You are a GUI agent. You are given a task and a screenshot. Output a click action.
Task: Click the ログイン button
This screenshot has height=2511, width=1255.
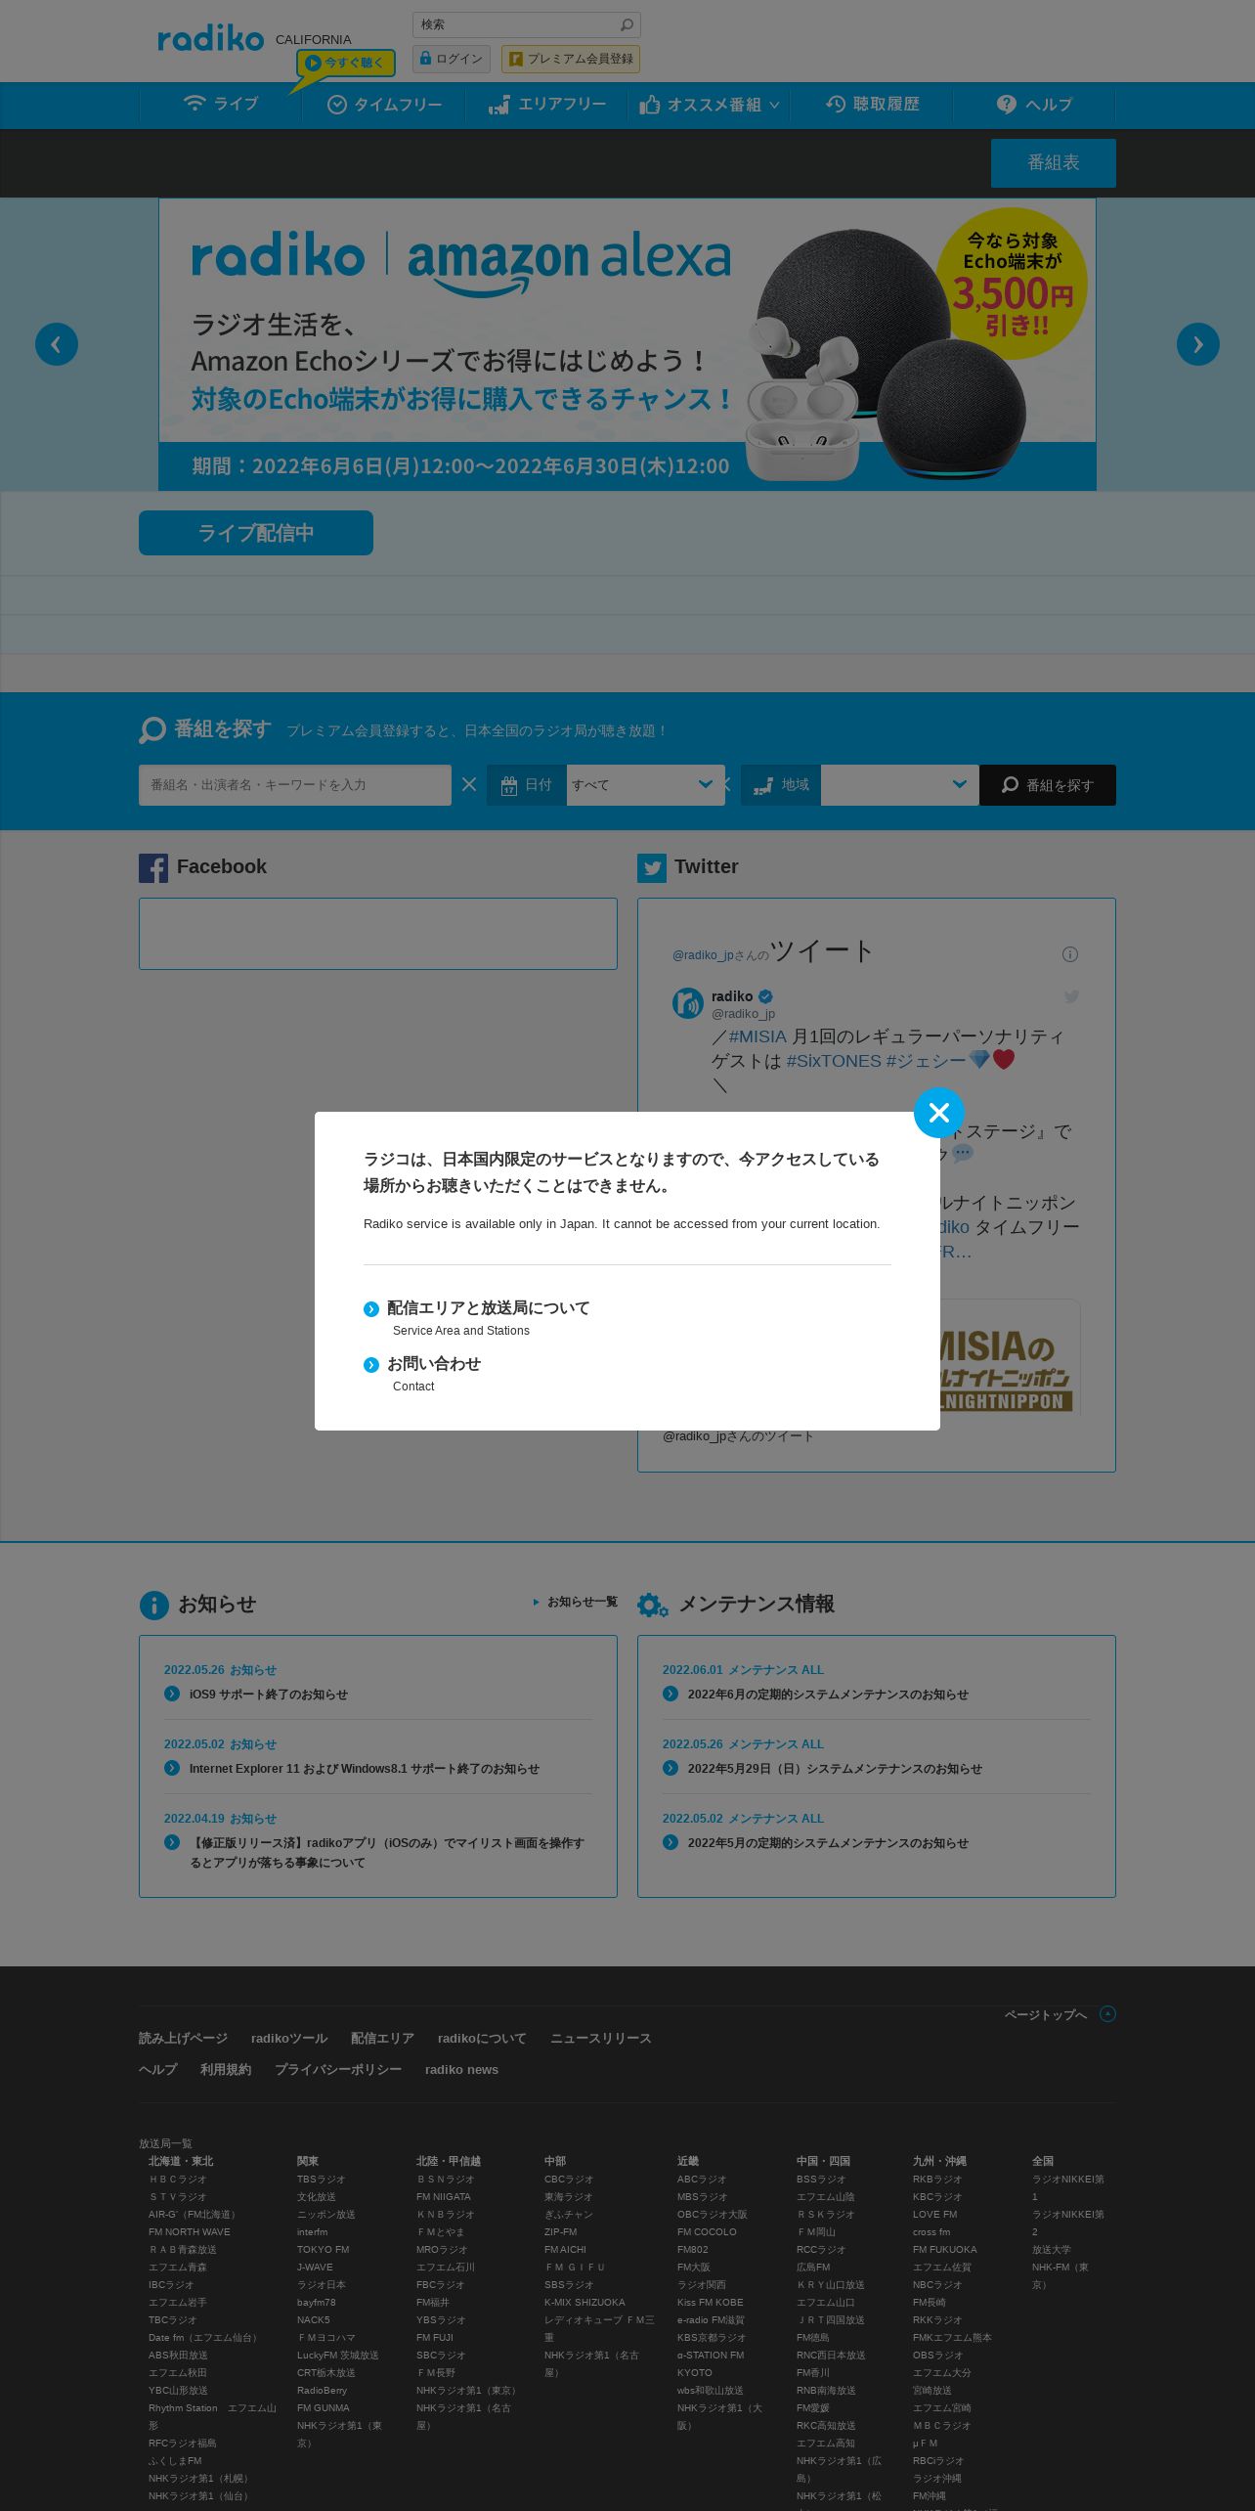(x=451, y=59)
